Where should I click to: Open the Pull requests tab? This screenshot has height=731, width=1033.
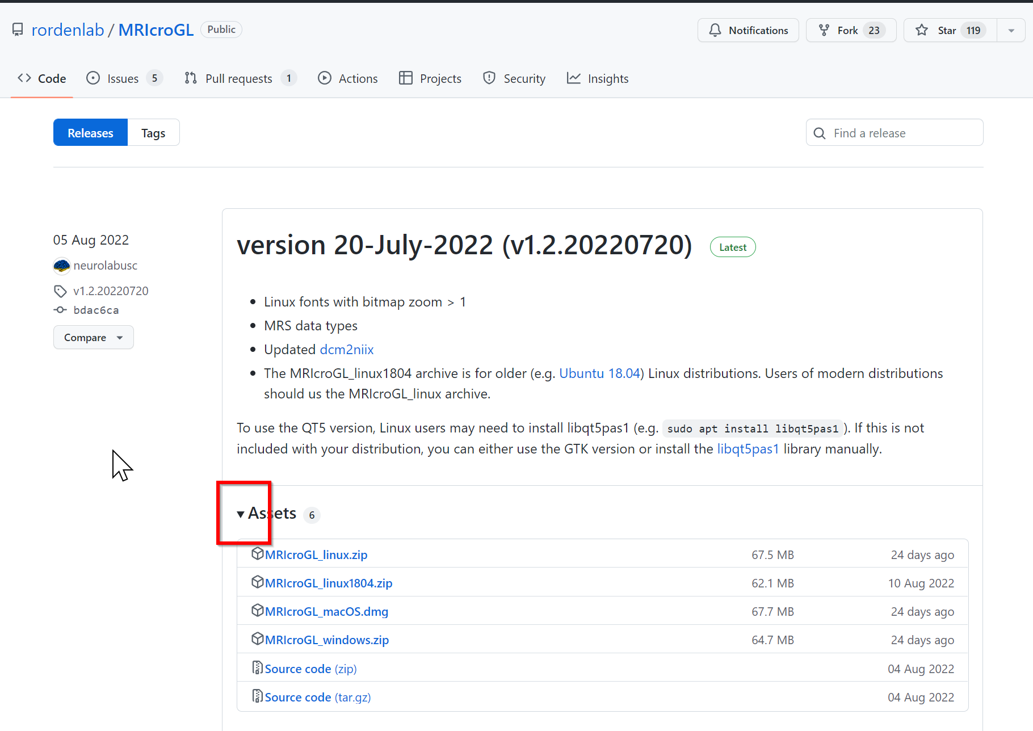point(240,78)
